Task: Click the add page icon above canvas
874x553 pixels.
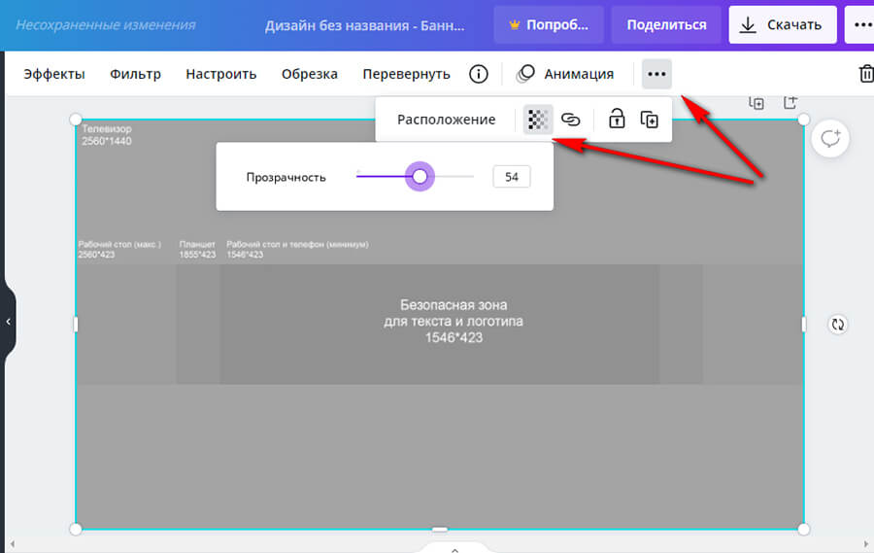Action: coord(790,102)
